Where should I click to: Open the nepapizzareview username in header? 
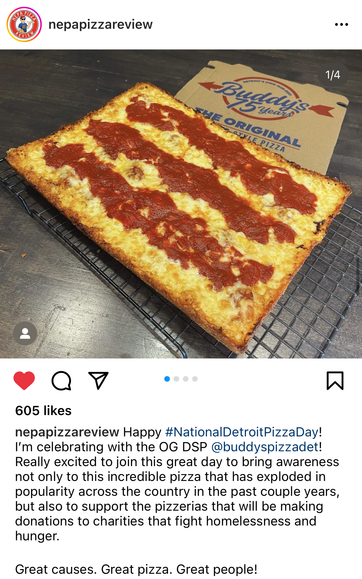101,24
